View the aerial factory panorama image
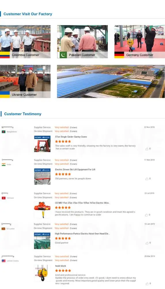165x289 pixels. coord(111,81)
